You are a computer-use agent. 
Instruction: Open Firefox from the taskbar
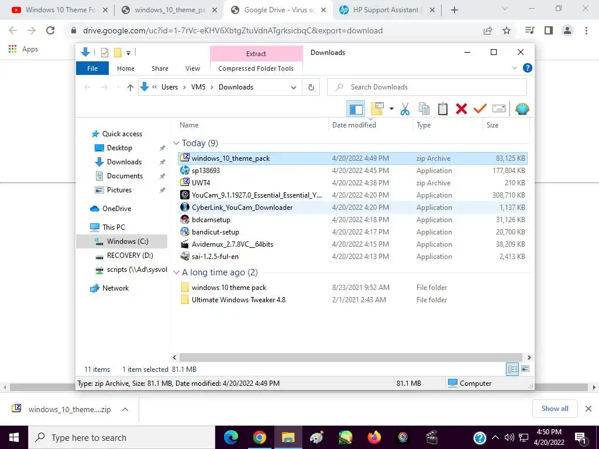374,437
